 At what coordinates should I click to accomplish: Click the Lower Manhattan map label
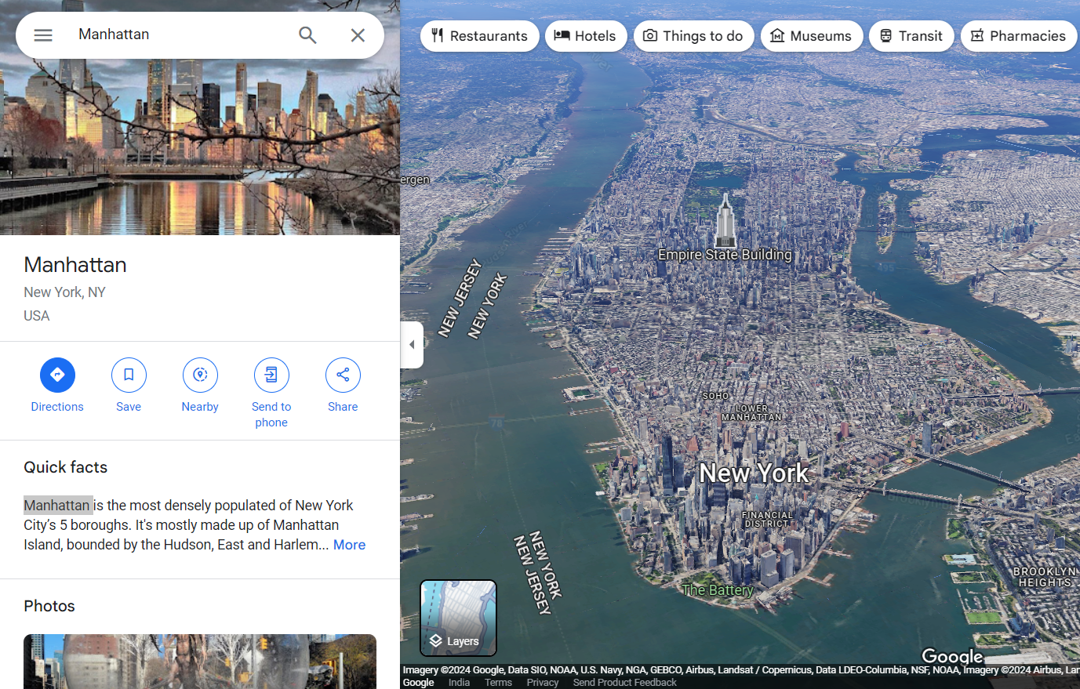751,413
